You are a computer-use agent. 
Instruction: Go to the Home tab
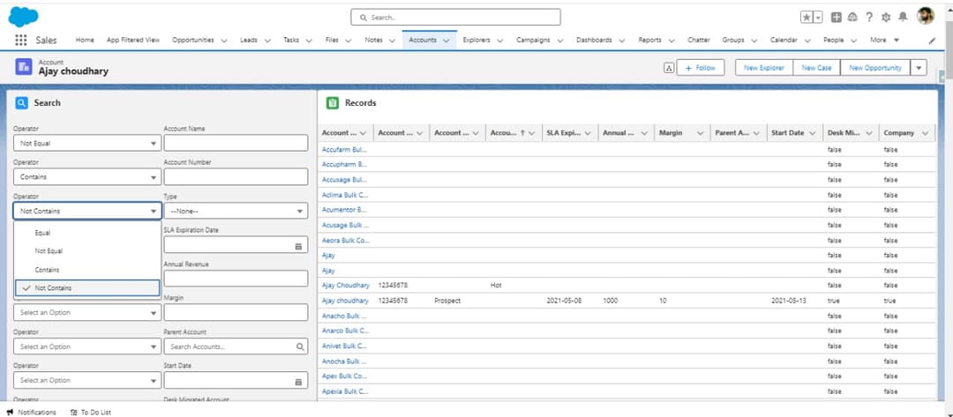[x=85, y=40]
